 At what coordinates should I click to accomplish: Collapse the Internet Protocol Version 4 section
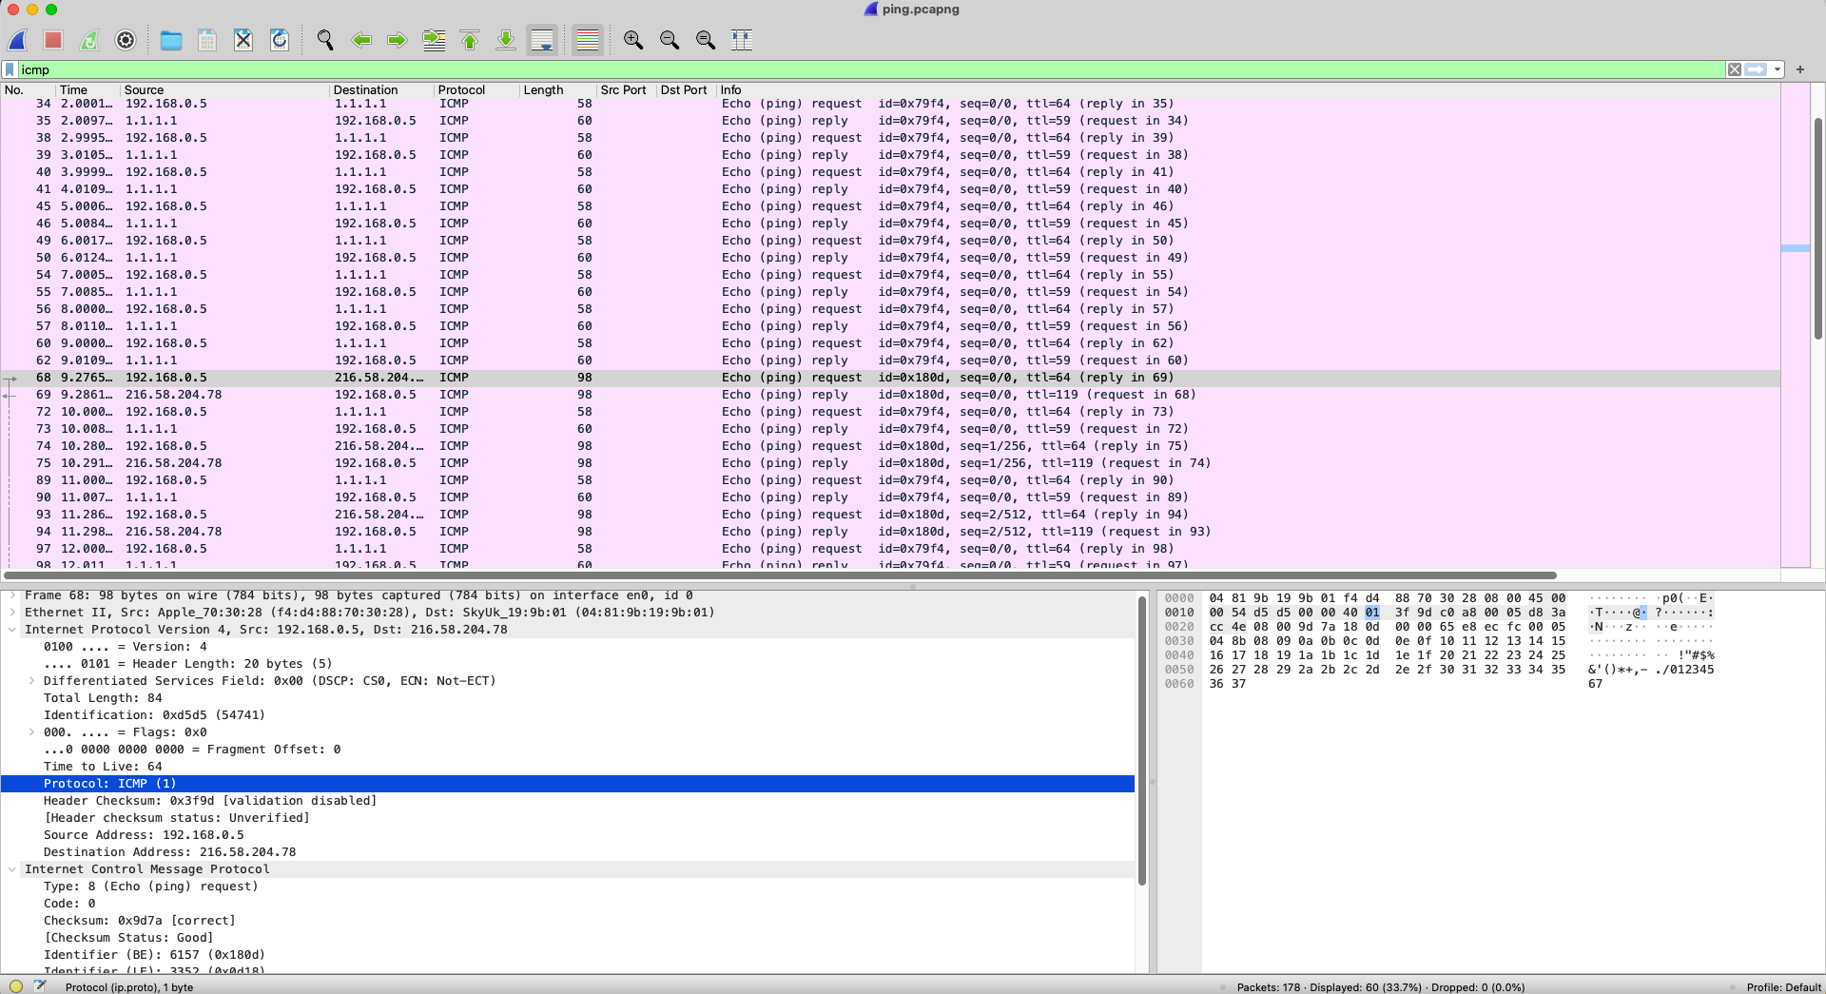tap(12, 629)
